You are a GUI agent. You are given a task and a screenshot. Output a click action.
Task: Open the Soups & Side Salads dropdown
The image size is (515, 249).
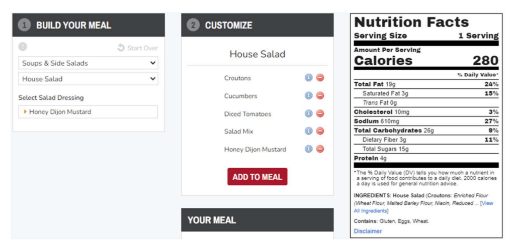[x=89, y=63]
